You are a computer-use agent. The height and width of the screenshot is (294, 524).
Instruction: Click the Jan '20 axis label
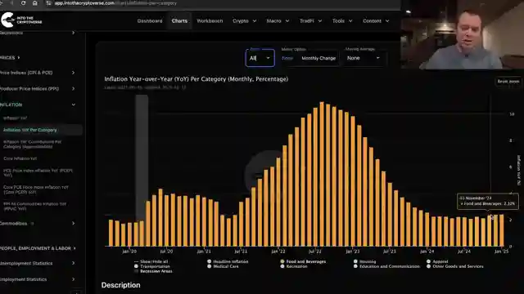pos(129,252)
